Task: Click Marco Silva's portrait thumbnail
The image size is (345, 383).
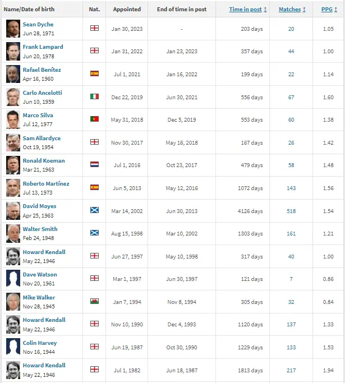Action: (13, 119)
